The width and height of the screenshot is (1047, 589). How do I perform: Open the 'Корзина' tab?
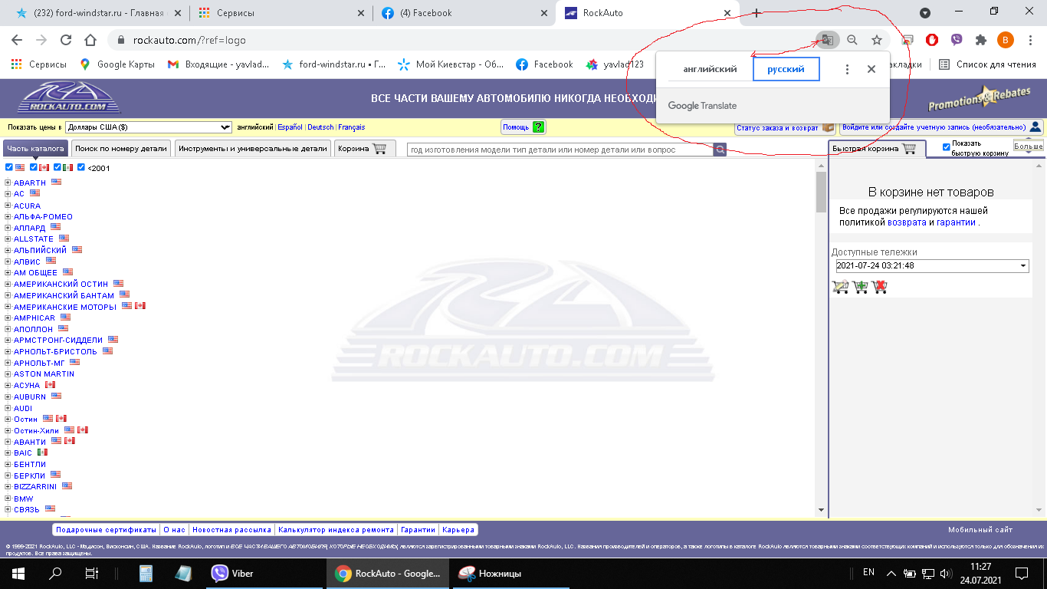click(365, 149)
